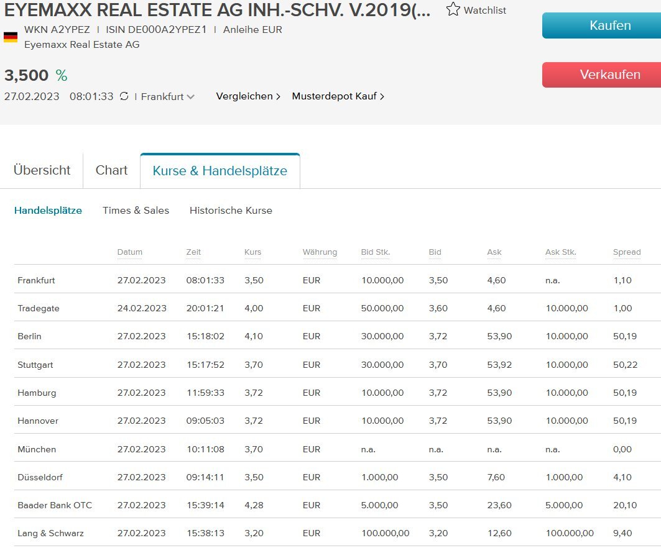Click the refresh quote icon
The image size is (661, 548).
pos(124,96)
